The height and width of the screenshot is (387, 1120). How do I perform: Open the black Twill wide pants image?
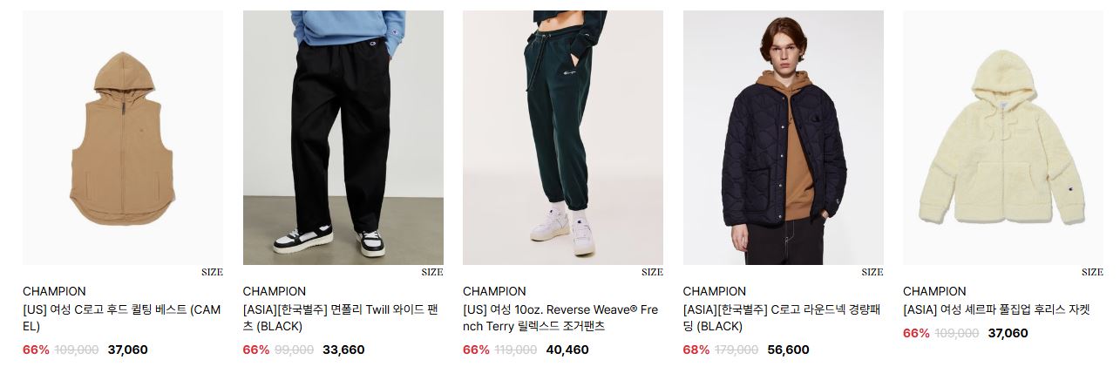(x=343, y=138)
